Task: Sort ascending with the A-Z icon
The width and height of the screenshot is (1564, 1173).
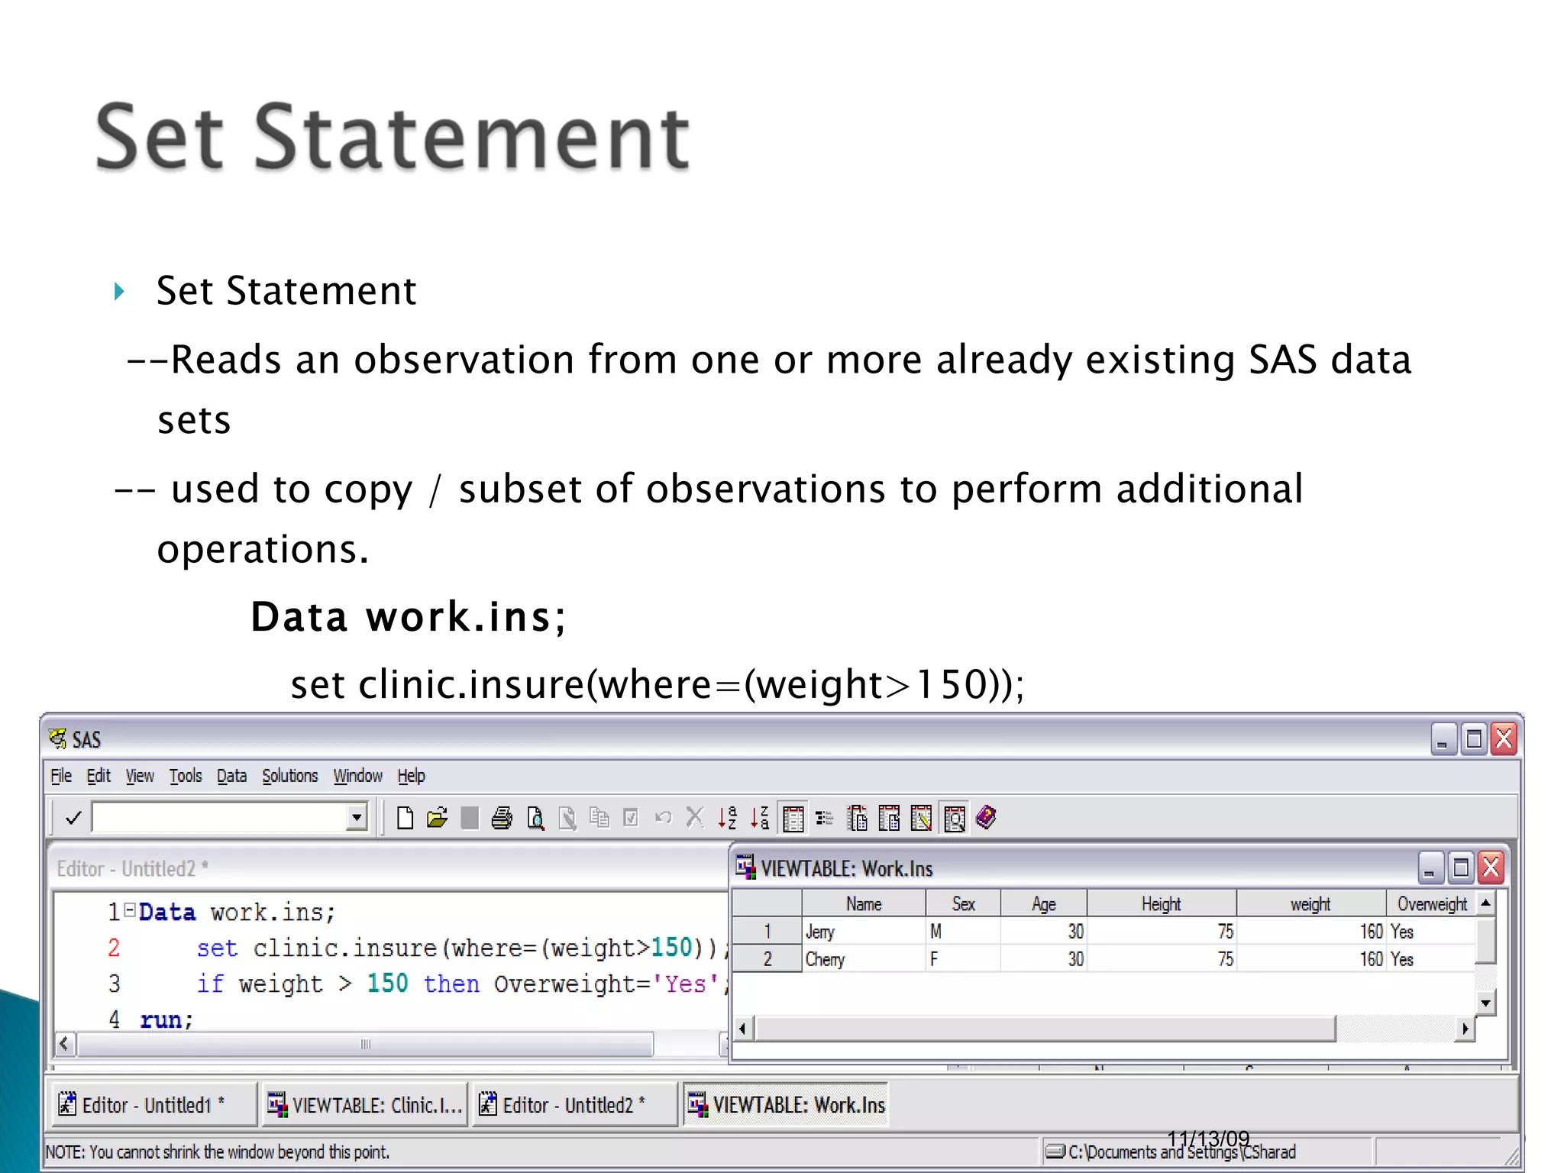Action: click(x=727, y=819)
